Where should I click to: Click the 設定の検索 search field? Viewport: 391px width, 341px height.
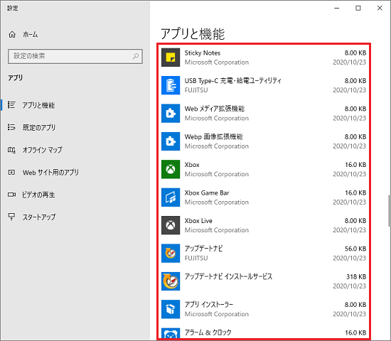(x=75, y=56)
